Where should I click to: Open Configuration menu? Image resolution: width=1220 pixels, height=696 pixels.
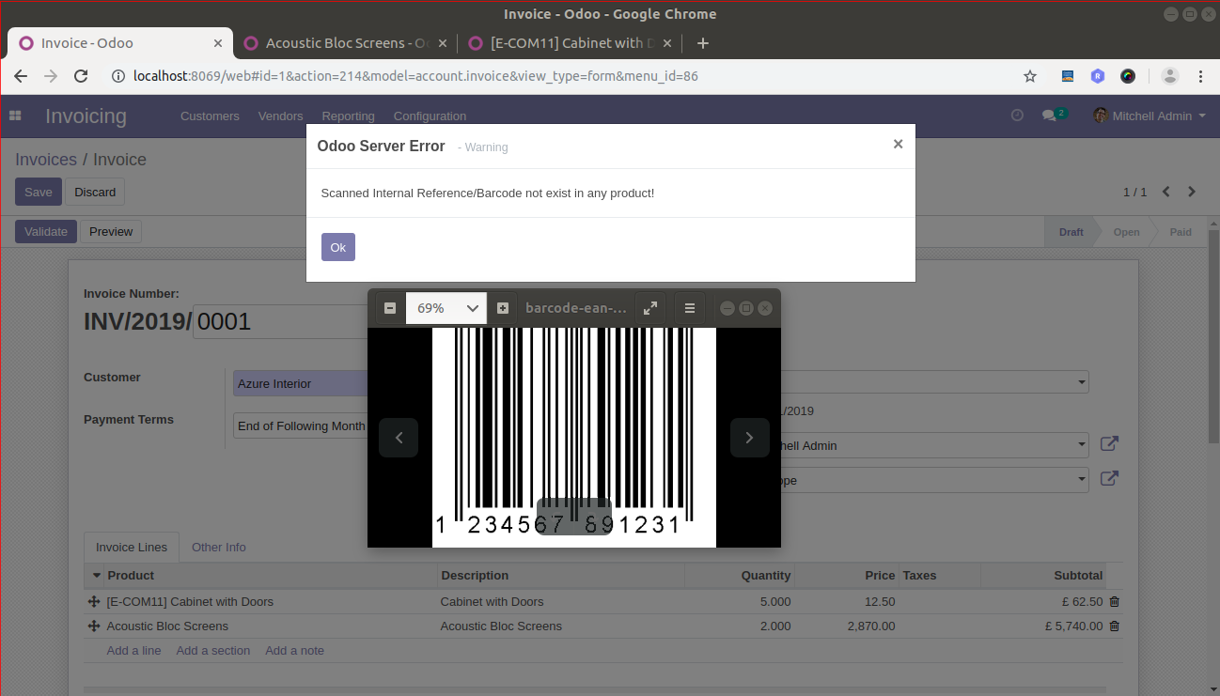[430, 116]
